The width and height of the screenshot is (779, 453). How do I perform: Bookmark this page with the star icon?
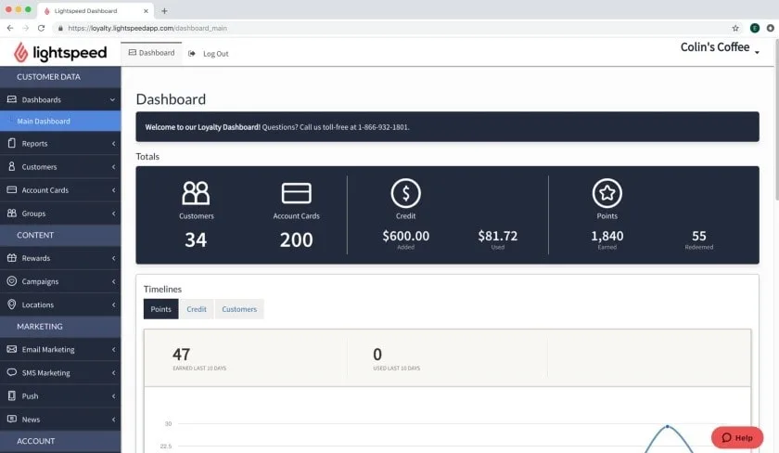[735, 28]
